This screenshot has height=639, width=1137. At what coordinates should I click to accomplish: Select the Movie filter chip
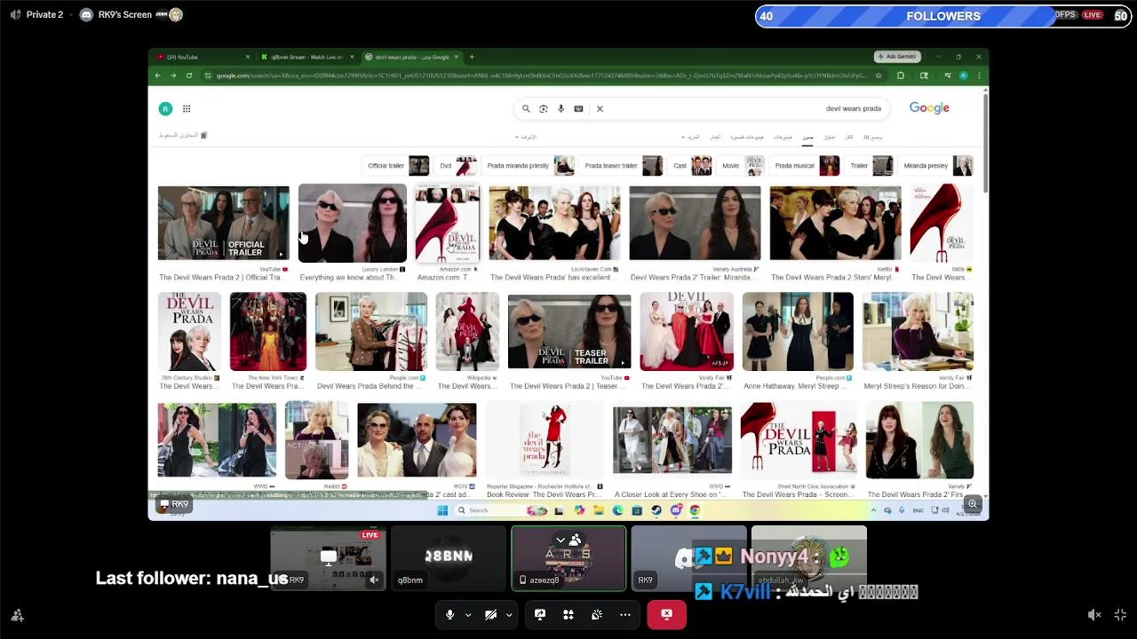point(743,166)
